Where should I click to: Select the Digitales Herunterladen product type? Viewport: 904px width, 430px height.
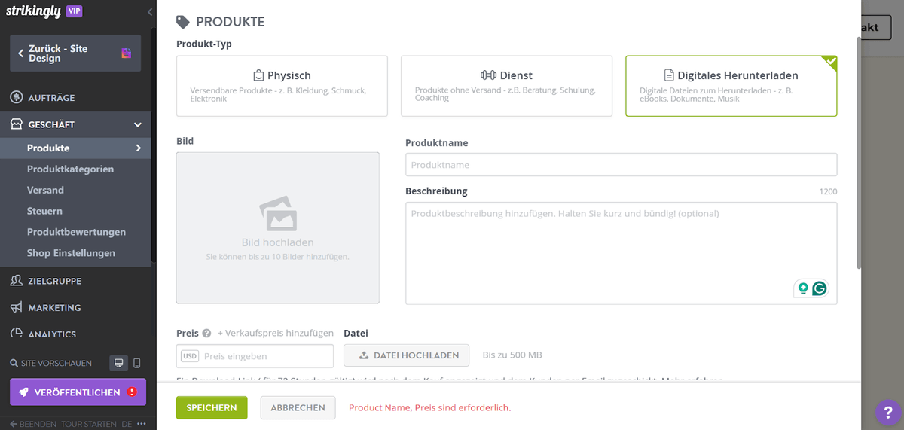coord(731,86)
